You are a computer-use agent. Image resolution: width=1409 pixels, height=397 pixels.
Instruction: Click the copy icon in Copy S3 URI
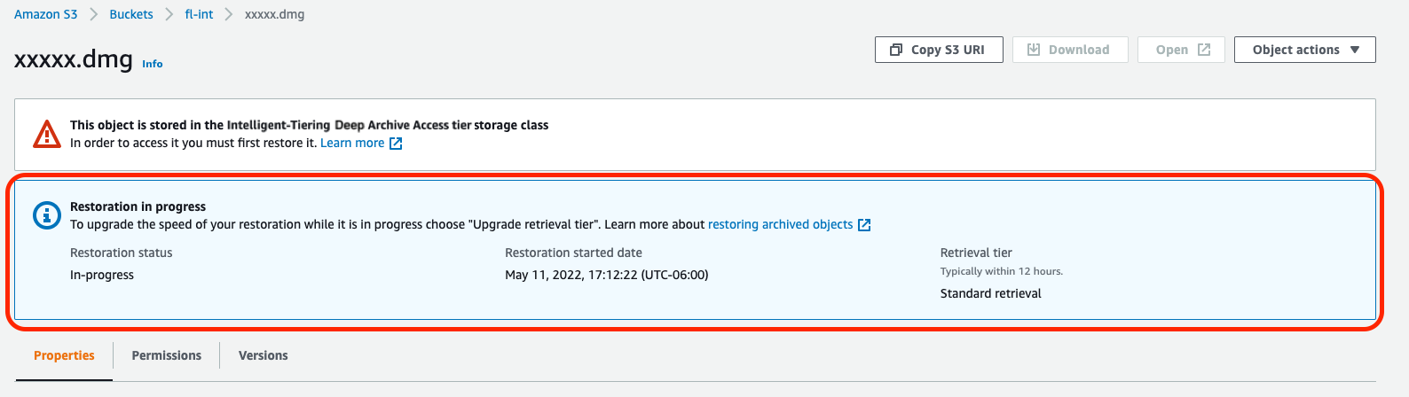click(x=896, y=50)
